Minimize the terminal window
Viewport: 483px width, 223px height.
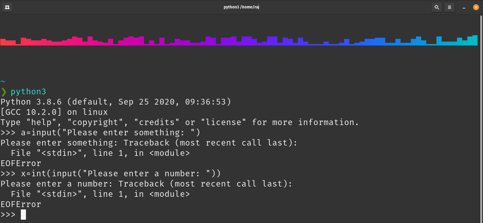[464, 7]
